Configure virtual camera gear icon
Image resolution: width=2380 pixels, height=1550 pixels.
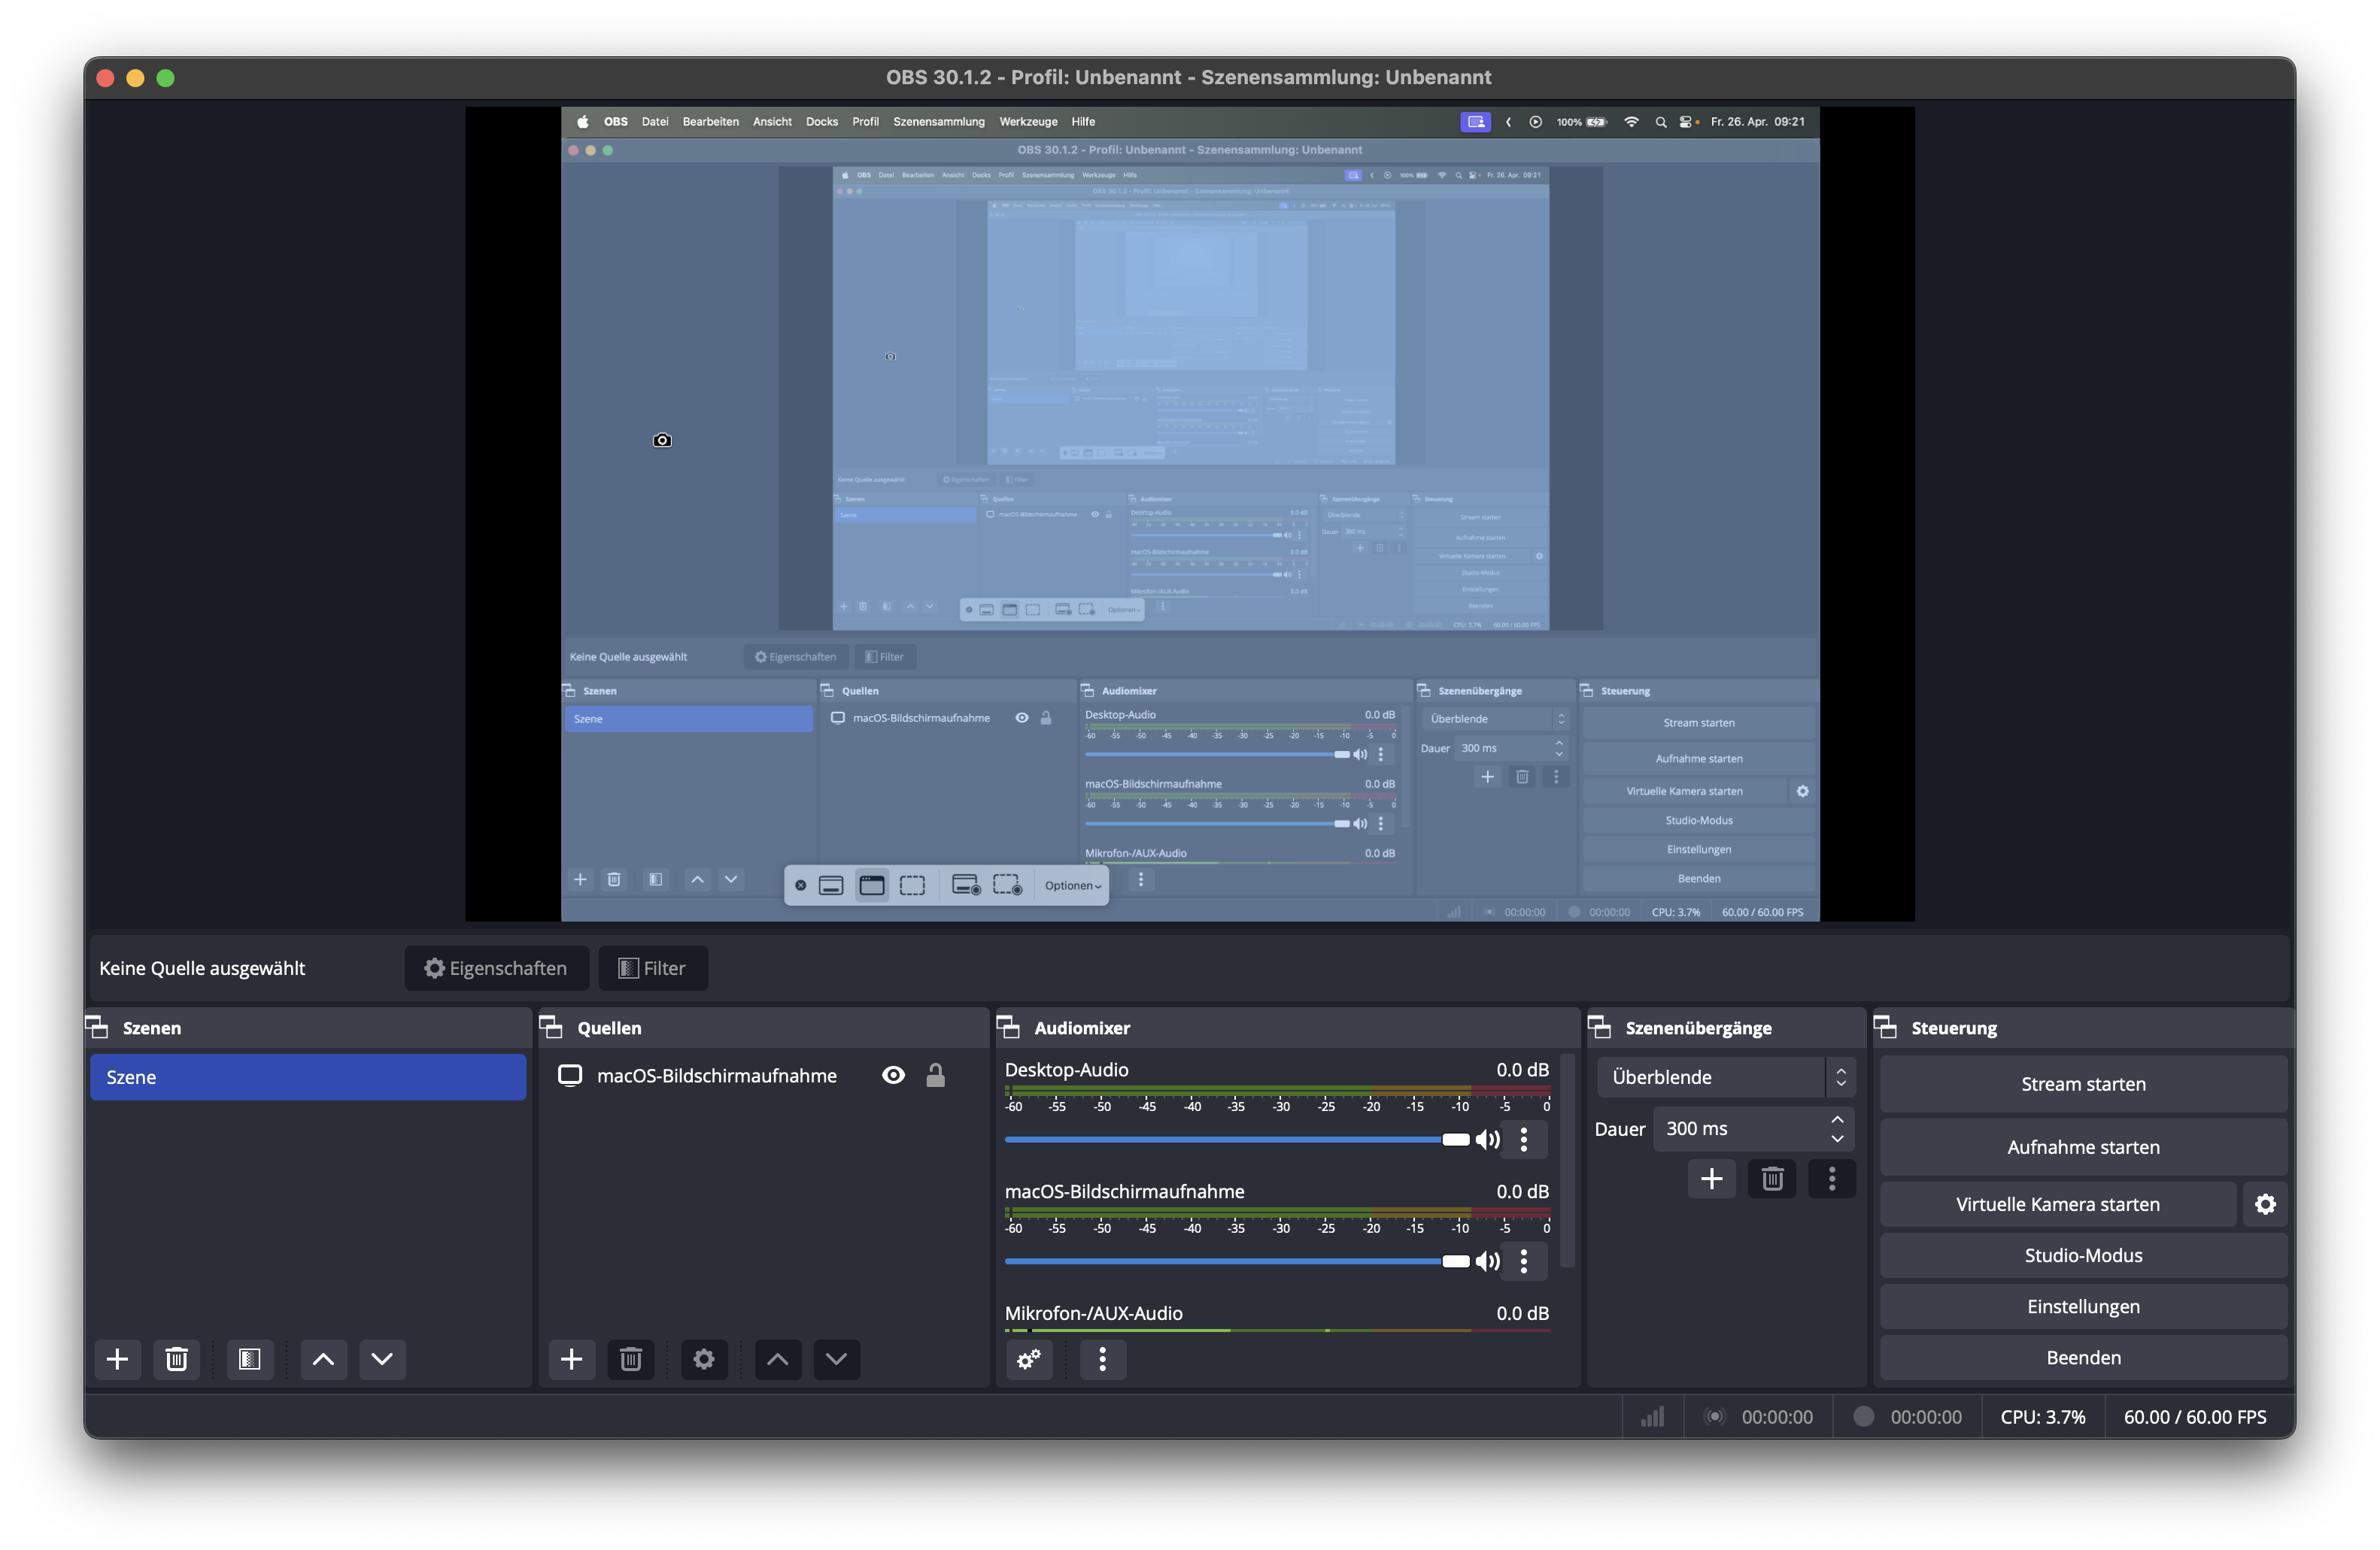point(2265,1204)
